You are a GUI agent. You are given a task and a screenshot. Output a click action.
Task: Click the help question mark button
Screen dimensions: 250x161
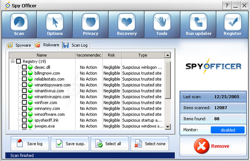[227, 6]
